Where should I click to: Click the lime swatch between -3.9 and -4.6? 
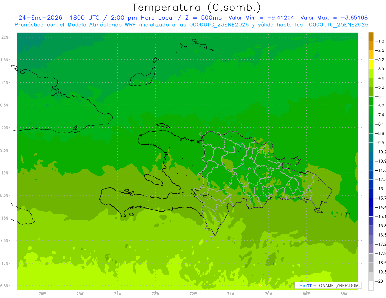371,73
